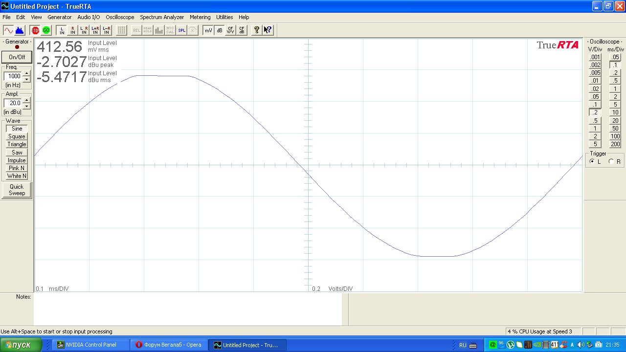Viewport: 626px width, 352px height.
Task: Select the Saw wave button
Action: [x=17, y=153]
